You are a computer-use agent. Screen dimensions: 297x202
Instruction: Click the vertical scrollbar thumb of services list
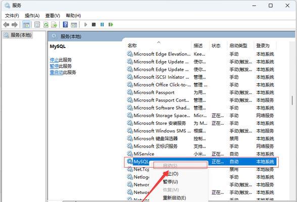pos(292,100)
